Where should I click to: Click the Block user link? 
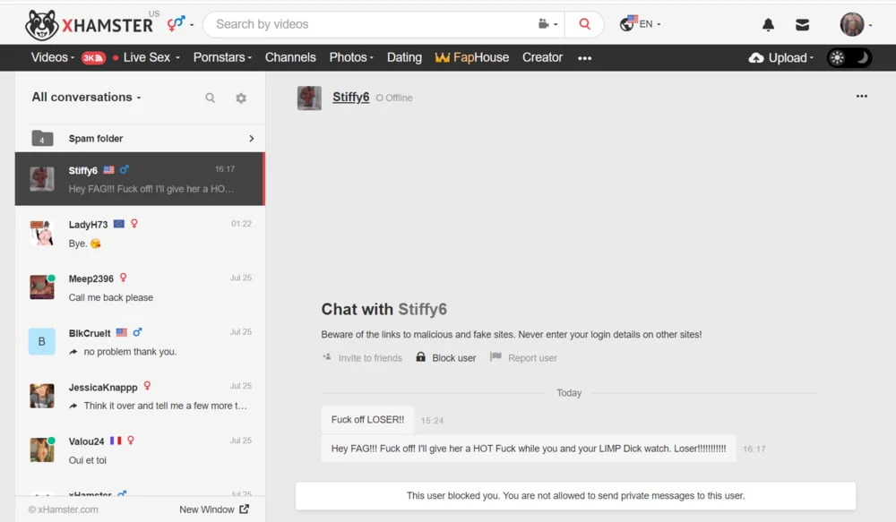click(446, 358)
